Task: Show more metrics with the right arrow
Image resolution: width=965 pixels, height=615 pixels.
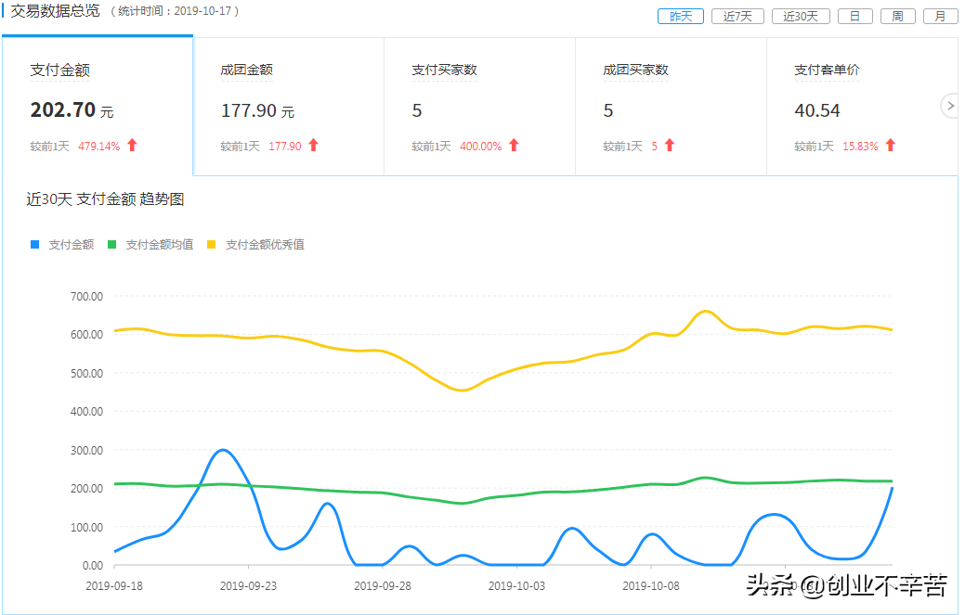Action: [x=950, y=106]
